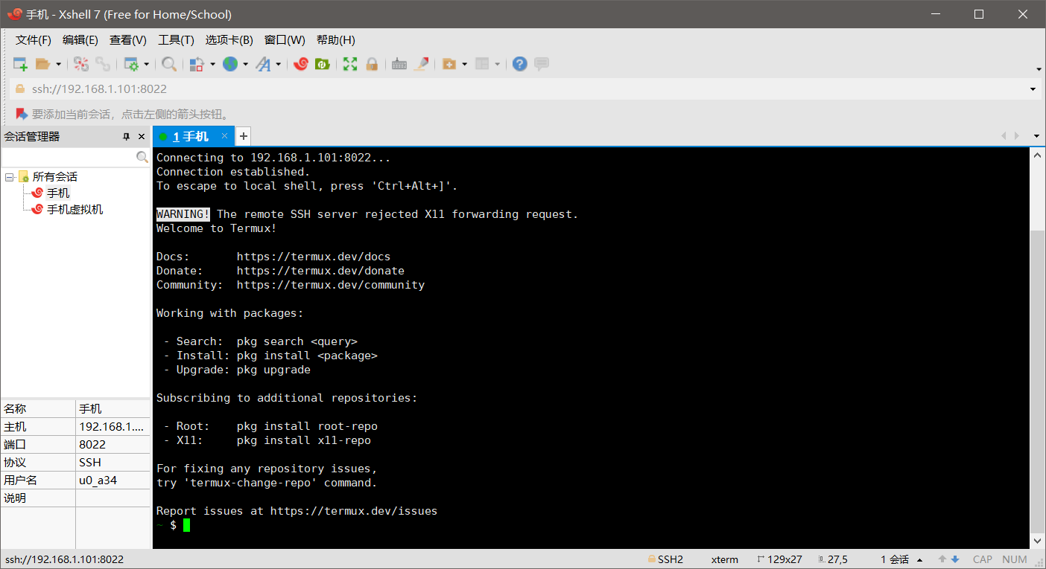Close the 会话管理器 panel
The height and width of the screenshot is (569, 1046).
point(141,136)
